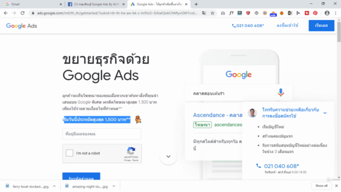Open the Chrome profile avatar menu

pyautogui.click(x=327, y=13)
